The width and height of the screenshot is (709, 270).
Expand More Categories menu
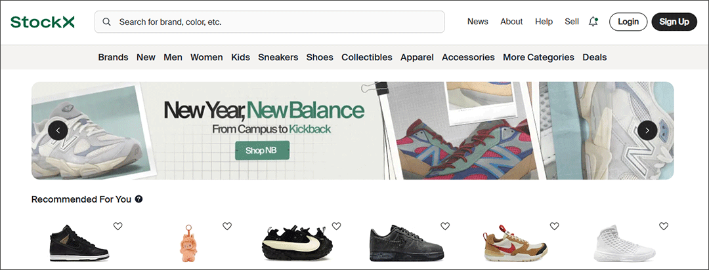(x=538, y=57)
